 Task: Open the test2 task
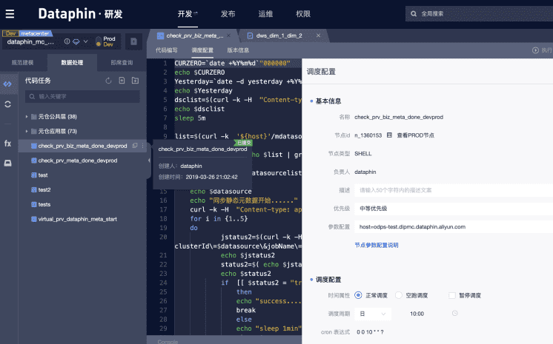44,190
